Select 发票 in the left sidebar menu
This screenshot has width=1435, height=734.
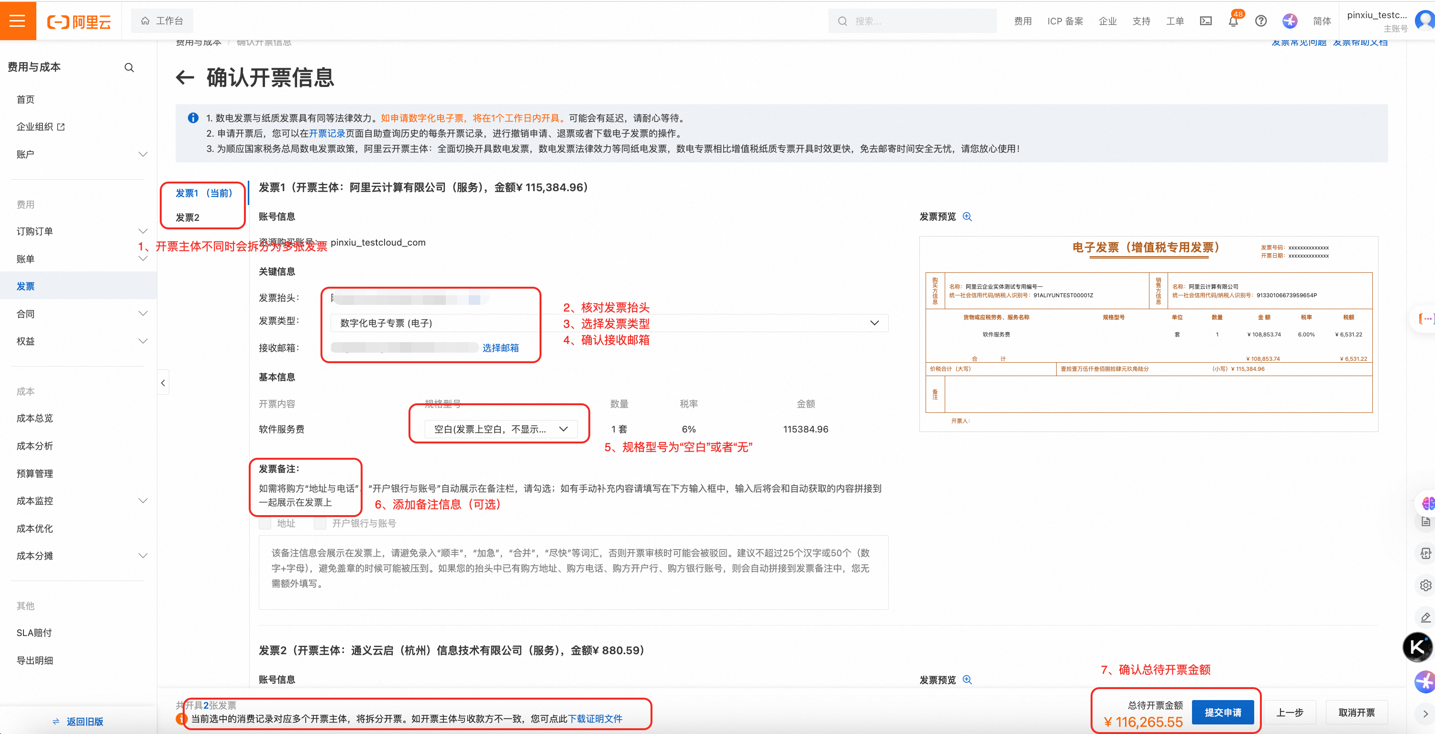(x=25, y=286)
